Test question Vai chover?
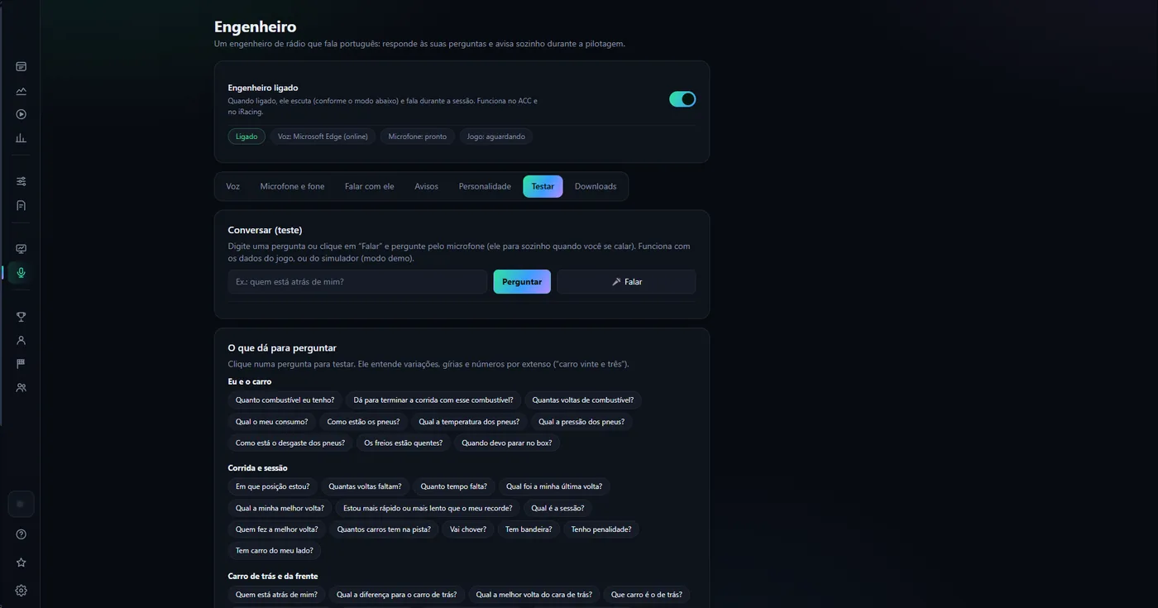The width and height of the screenshot is (1158, 608). [x=468, y=530]
